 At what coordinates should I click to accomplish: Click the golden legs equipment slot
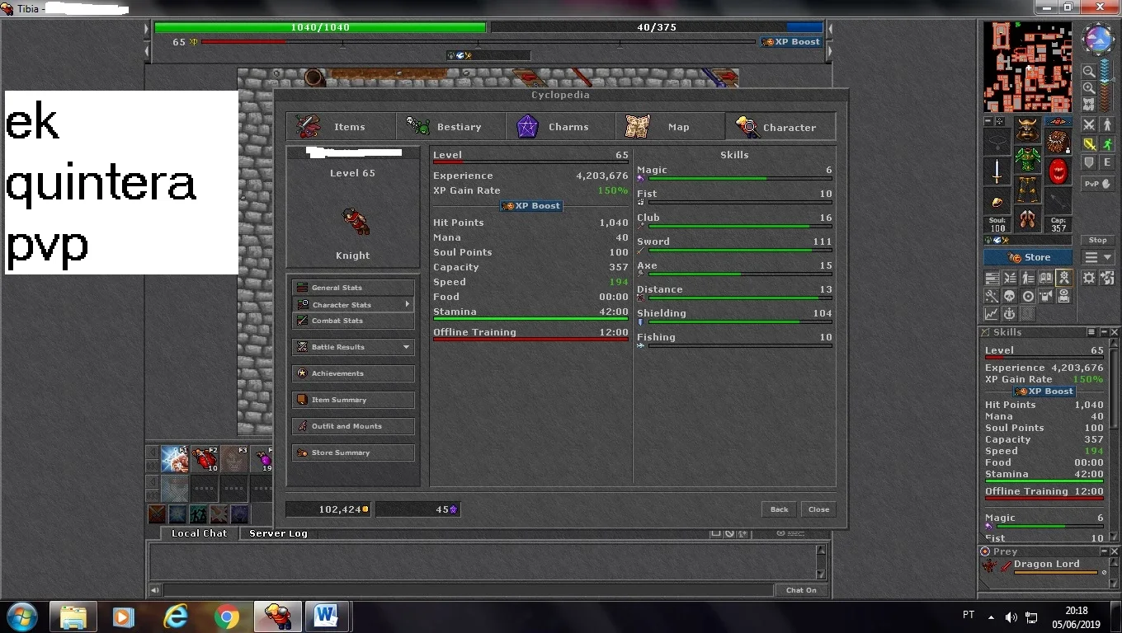(1027, 189)
